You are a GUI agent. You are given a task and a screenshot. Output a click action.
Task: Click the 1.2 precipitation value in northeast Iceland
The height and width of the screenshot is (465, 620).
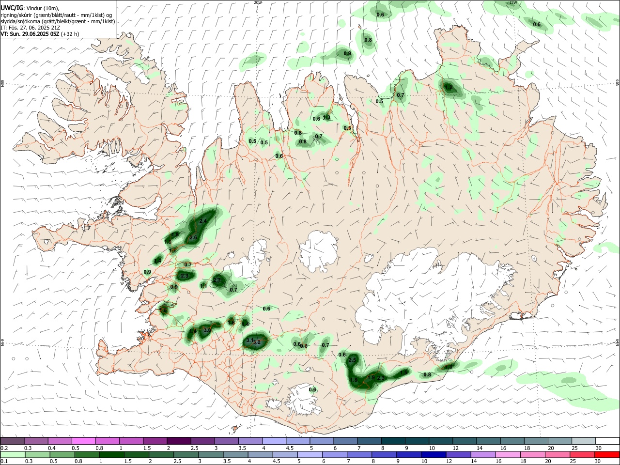[449, 88]
